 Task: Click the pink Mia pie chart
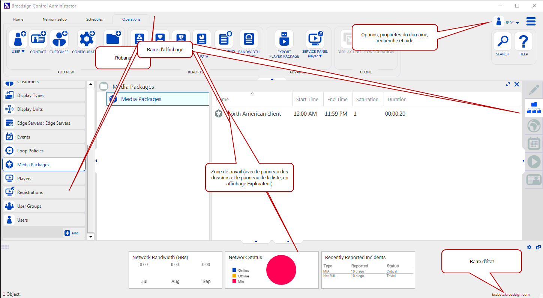pos(281,270)
